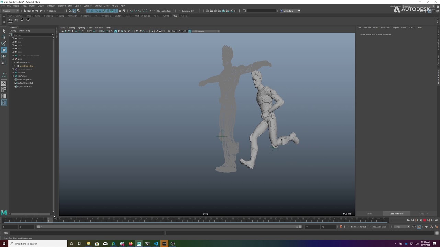
Task: Click the stop playback button
Action: (424, 220)
